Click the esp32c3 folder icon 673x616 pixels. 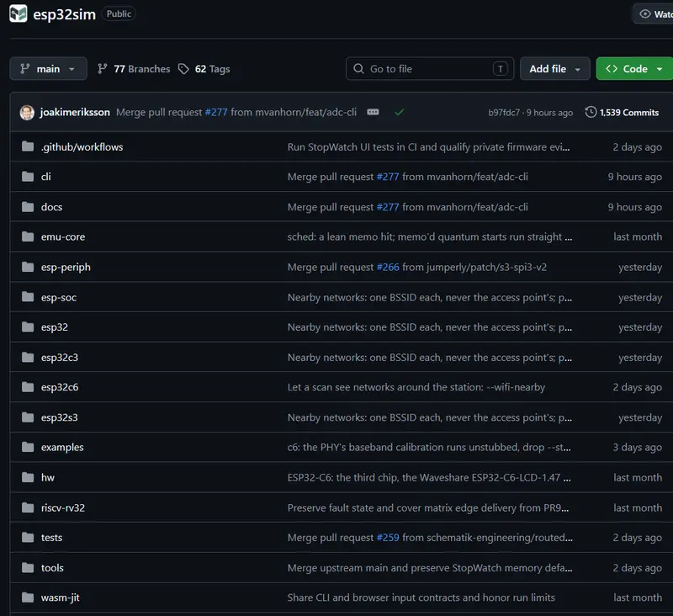click(28, 357)
